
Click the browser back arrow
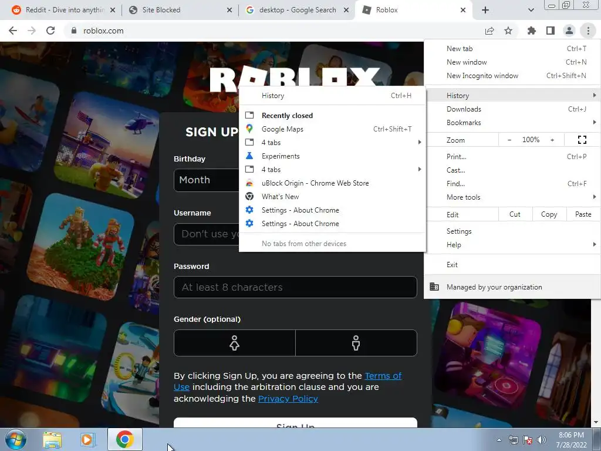[13, 31]
